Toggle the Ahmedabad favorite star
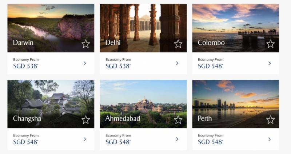Viewport: 291px width, 154px height. tap(178, 120)
